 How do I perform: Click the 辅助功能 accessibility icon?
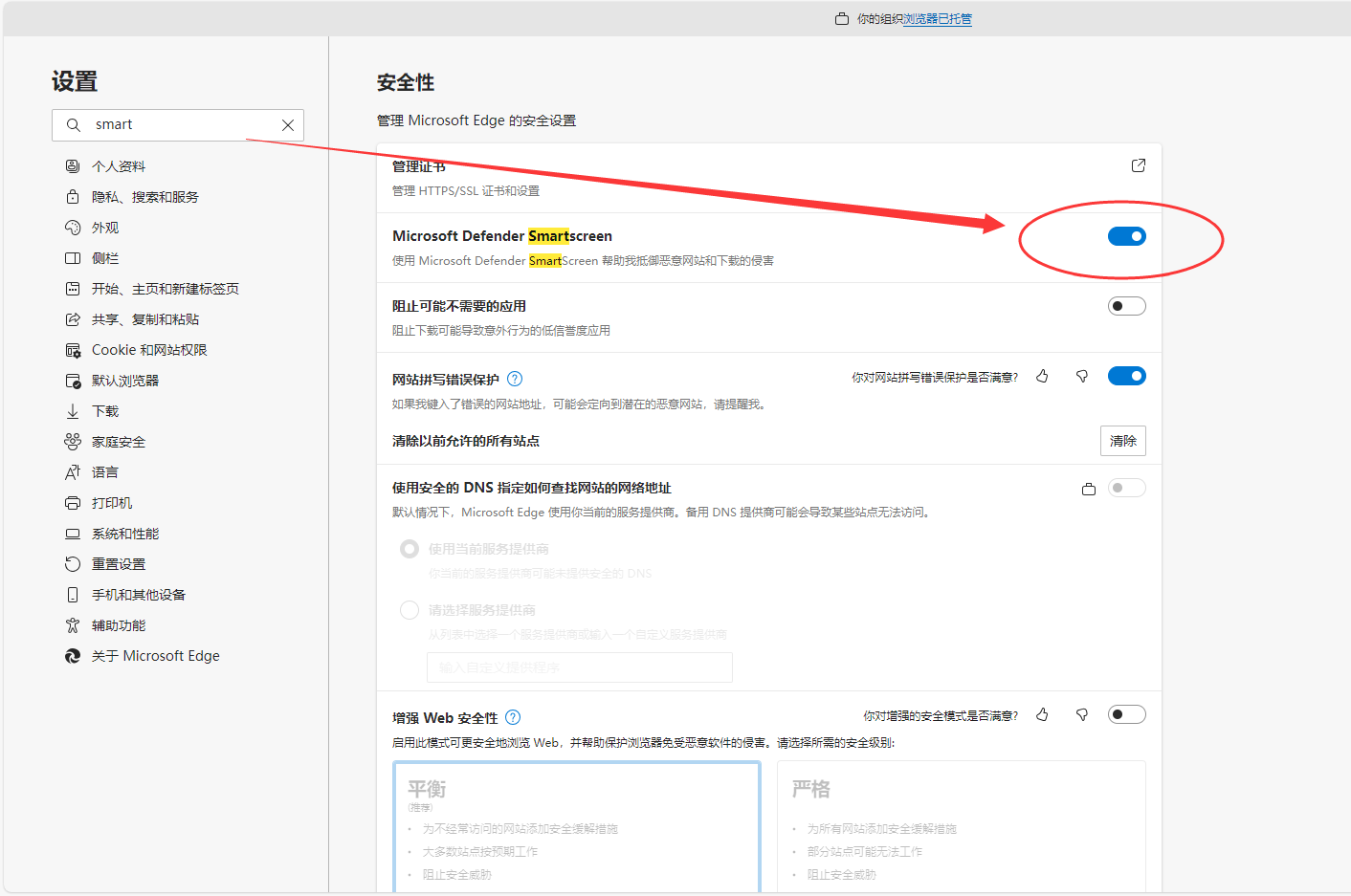[73, 625]
